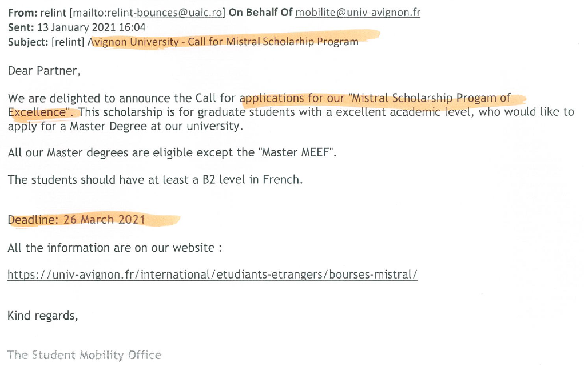This screenshot has height=367, width=584.
Task: Click "The Student Mobility Office" signature
Action: click(x=85, y=355)
